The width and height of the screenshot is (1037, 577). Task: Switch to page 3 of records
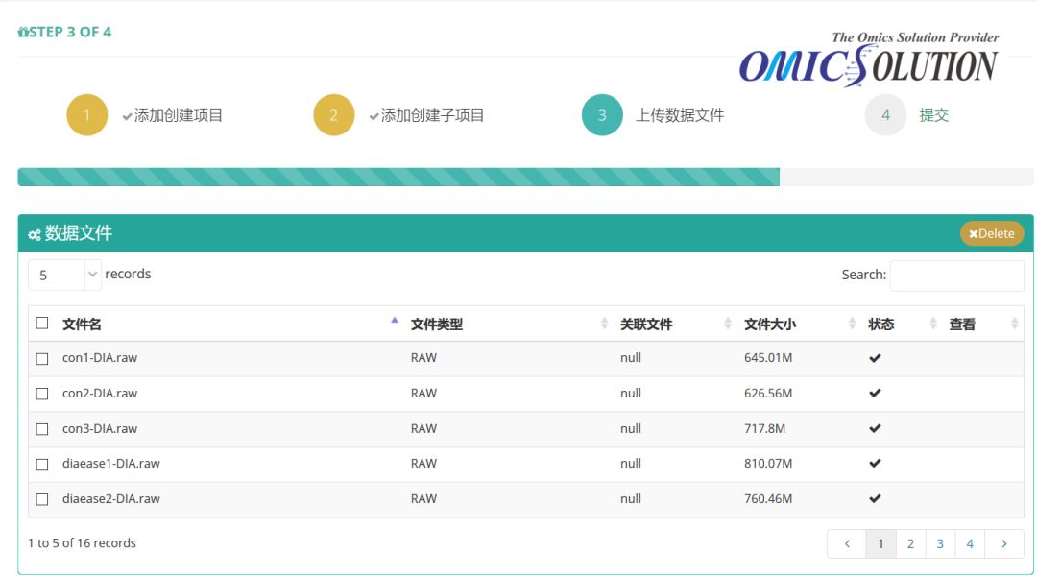click(x=940, y=544)
